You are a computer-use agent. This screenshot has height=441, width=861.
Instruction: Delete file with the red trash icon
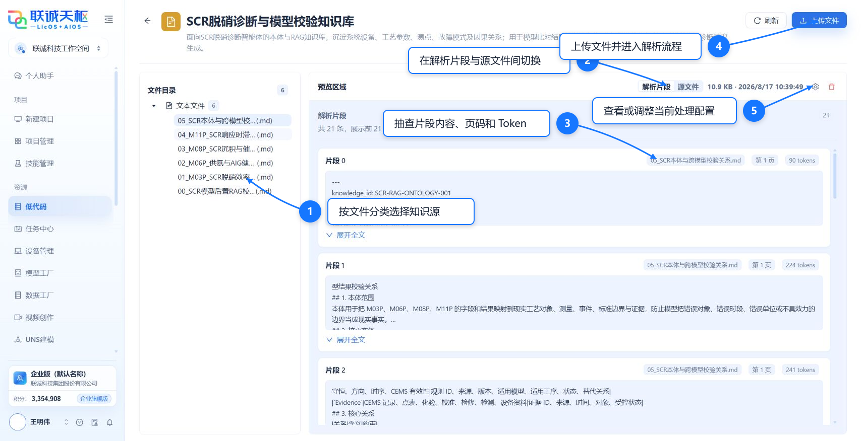[x=832, y=87]
